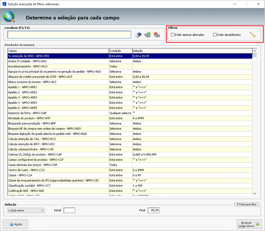Enable 'Exibir apenas alterados' checkbox
This screenshot has width=265, height=231.
[173, 35]
